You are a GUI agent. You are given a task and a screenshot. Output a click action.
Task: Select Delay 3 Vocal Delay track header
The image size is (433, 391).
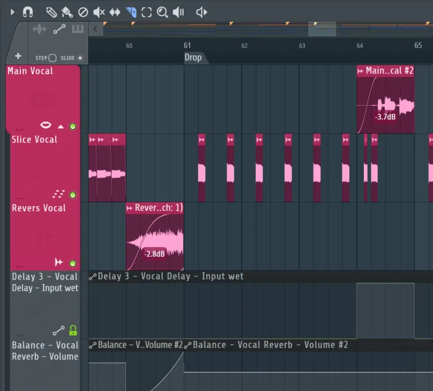click(x=45, y=304)
